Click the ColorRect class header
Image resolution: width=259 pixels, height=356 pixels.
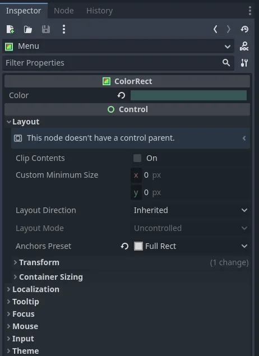tap(127, 81)
